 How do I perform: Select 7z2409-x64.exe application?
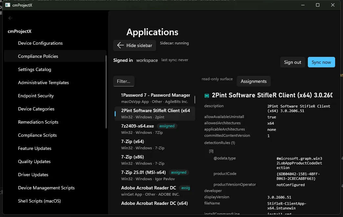154,129
